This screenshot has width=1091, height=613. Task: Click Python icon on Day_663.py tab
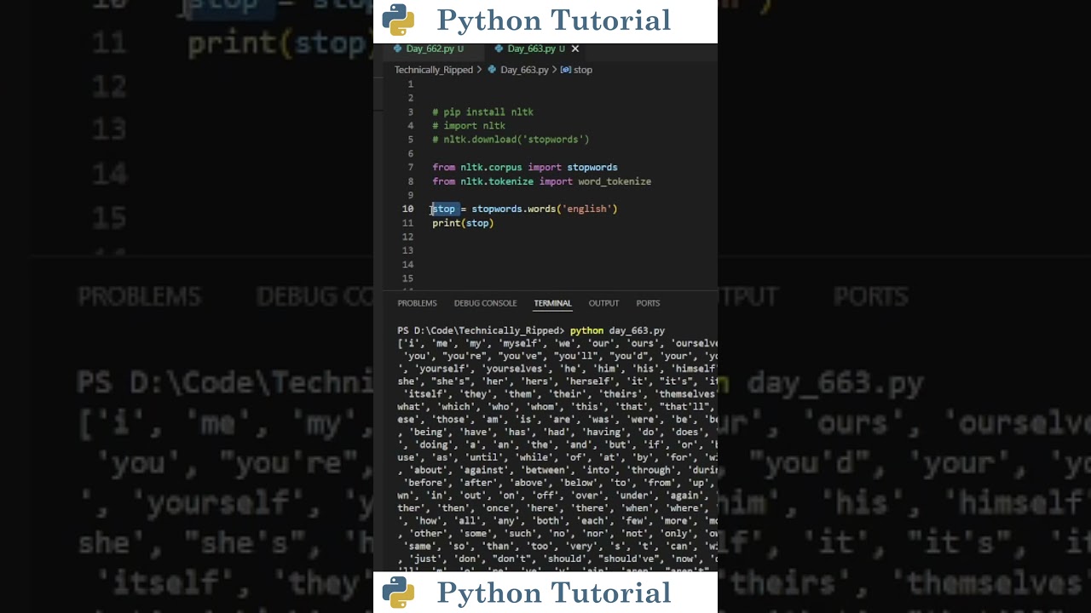tap(499, 49)
